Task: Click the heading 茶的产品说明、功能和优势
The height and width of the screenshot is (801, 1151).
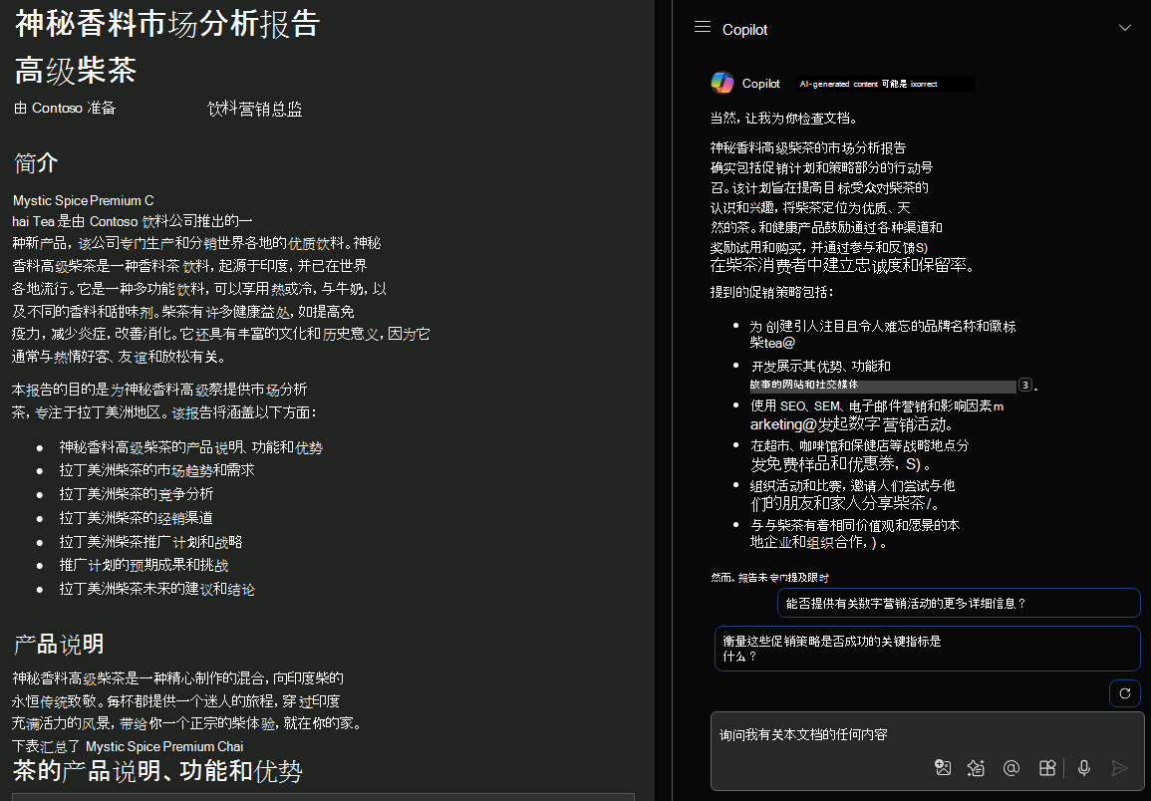Action: (x=157, y=770)
